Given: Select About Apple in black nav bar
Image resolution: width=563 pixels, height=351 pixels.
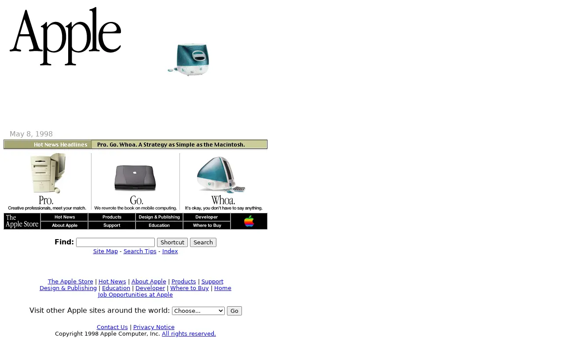Looking at the screenshot, I should [64, 225].
